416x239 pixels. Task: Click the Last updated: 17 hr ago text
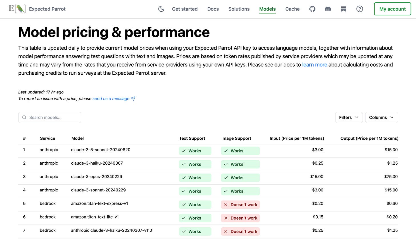tap(41, 92)
